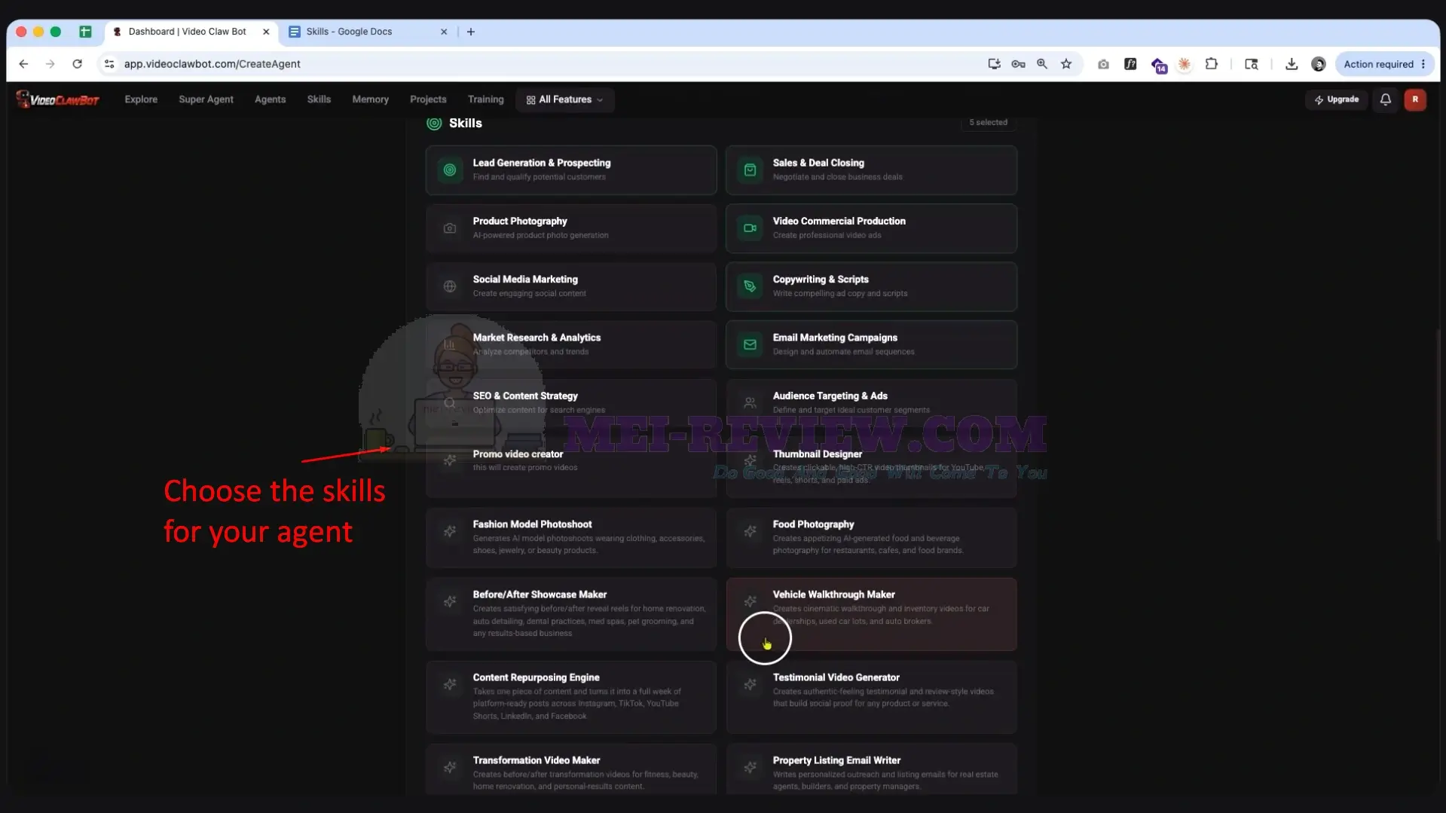
Task: Open a new browser tab
Action: point(470,32)
